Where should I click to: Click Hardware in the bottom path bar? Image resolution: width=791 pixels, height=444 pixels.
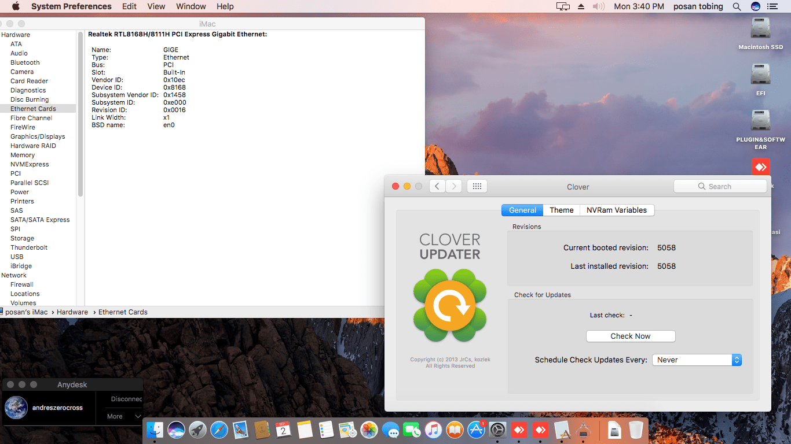pos(72,312)
